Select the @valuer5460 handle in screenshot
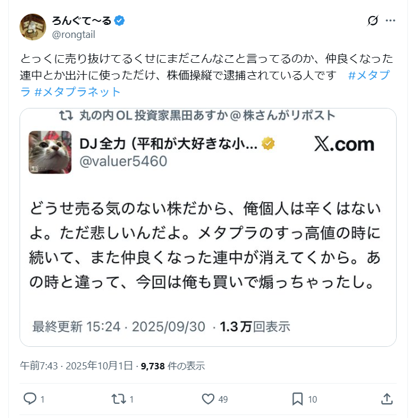The image size is (418, 418). 123,161
